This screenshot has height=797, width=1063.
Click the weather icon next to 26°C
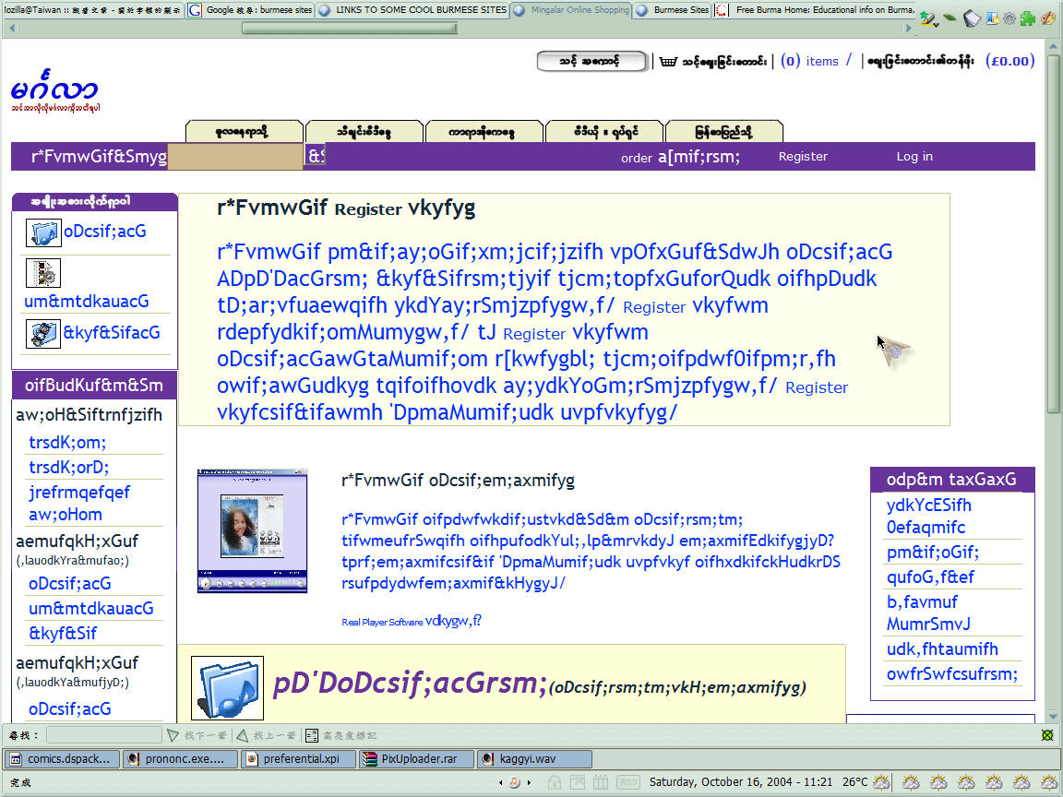pos(882,782)
